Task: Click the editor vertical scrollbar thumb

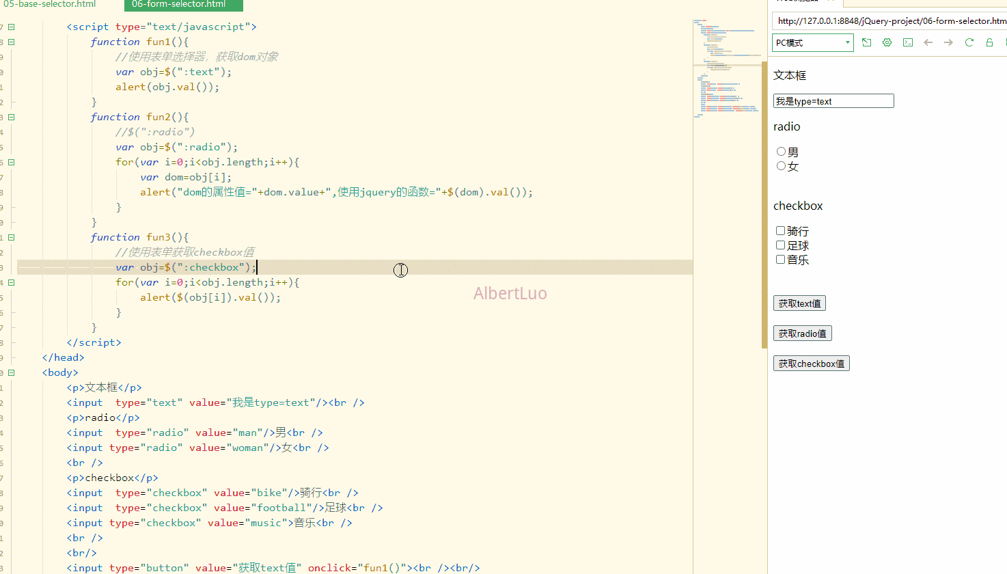Action: (764, 205)
